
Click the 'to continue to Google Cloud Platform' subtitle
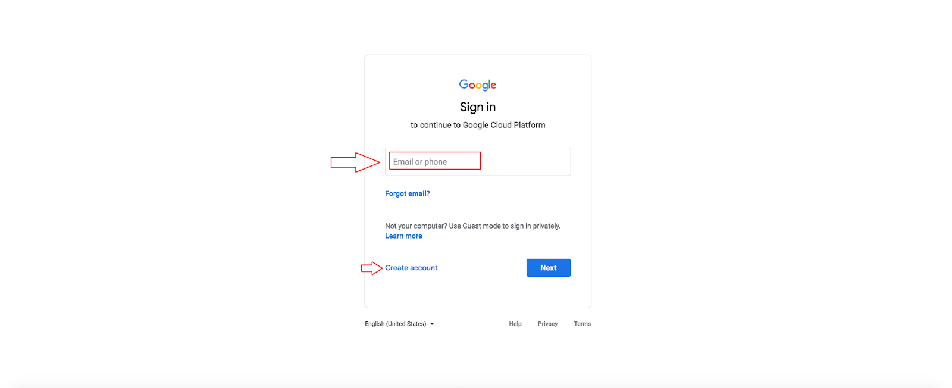478,125
